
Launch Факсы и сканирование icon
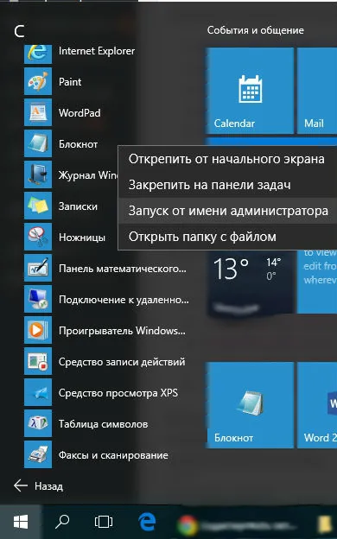pyautogui.click(x=38, y=454)
